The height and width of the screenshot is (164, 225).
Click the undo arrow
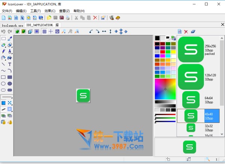(3, 31)
